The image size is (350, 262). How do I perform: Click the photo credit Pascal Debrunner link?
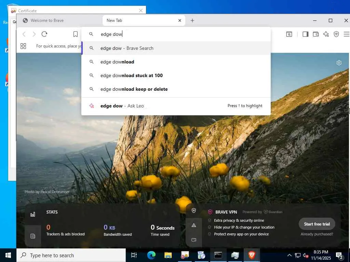[47, 192]
